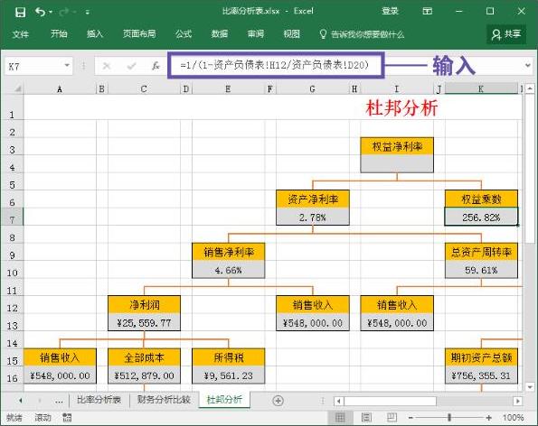Open the 公式 ribbon tab
Viewport: 538px width, 426px height.
pos(184,34)
